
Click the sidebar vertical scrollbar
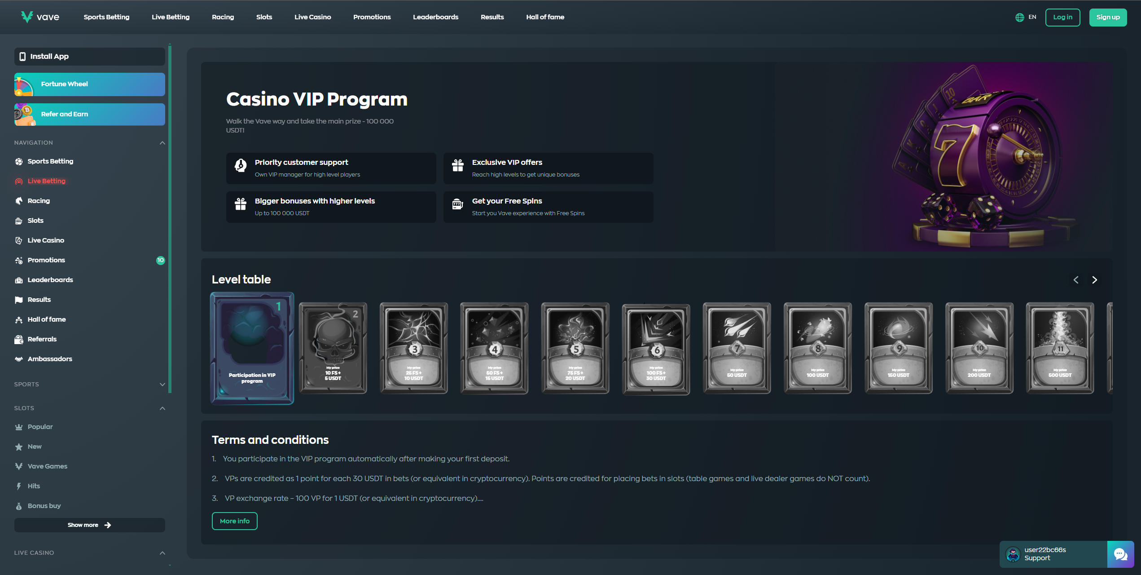170,218
